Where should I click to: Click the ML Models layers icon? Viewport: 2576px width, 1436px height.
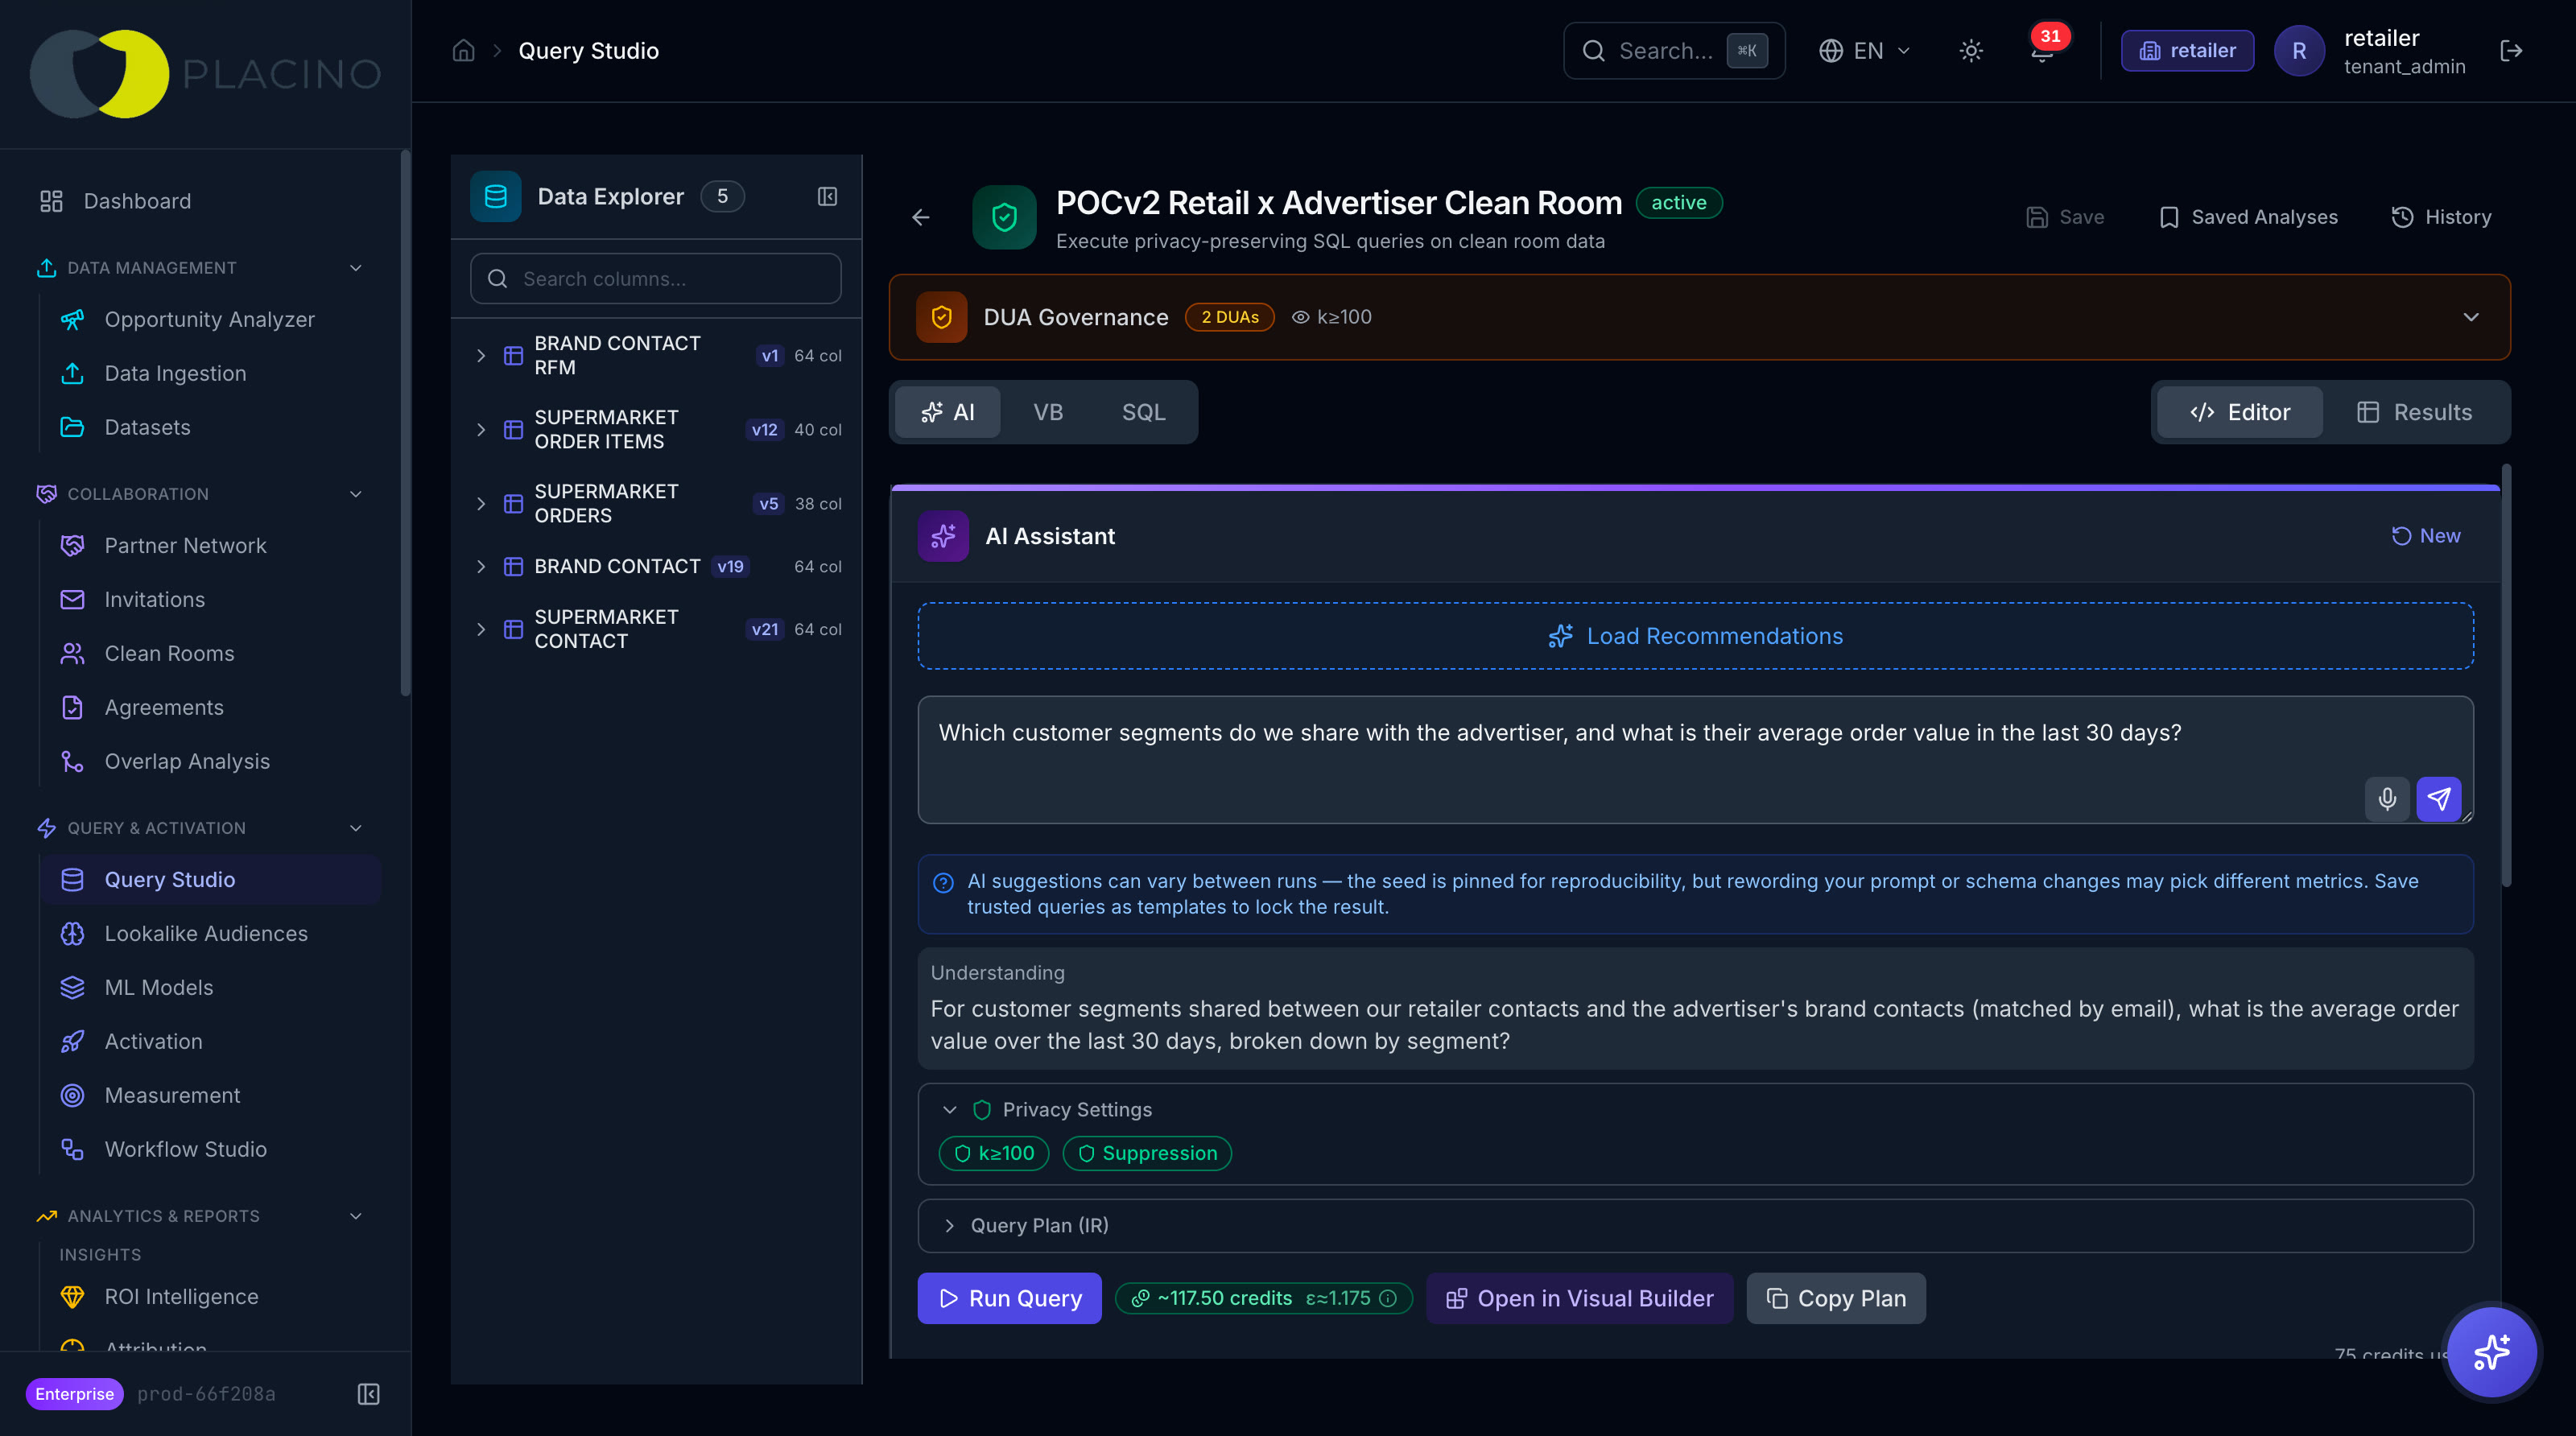point(72,987)
